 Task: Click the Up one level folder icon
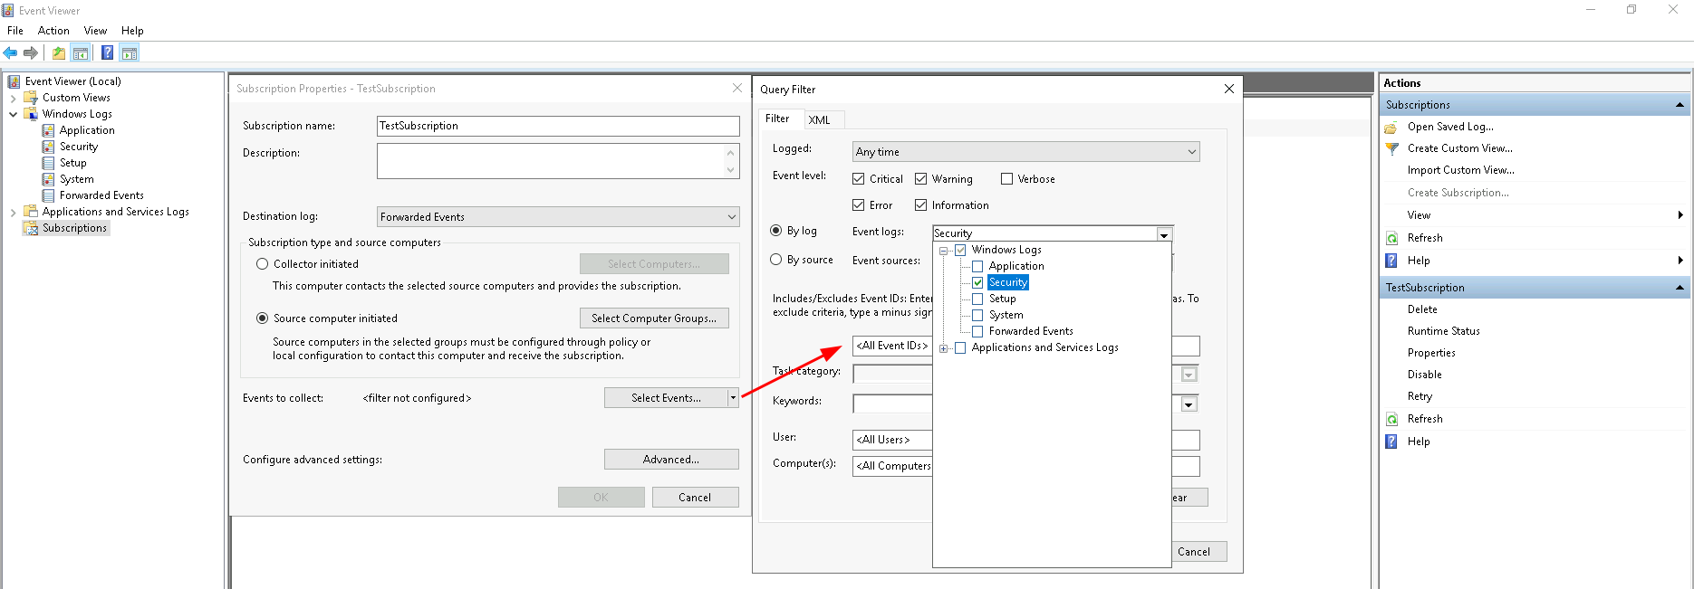[59, 53]
